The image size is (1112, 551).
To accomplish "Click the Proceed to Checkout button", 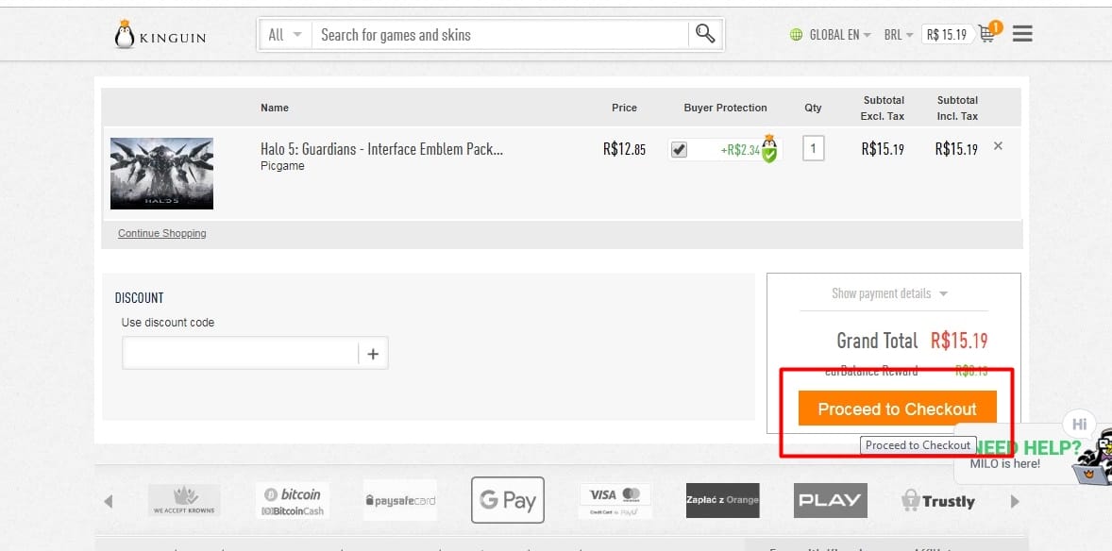I will [x=897, y=409].
